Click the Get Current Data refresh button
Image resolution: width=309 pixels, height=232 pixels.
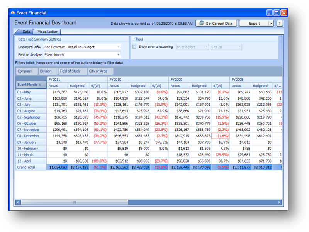pos(216,24)
